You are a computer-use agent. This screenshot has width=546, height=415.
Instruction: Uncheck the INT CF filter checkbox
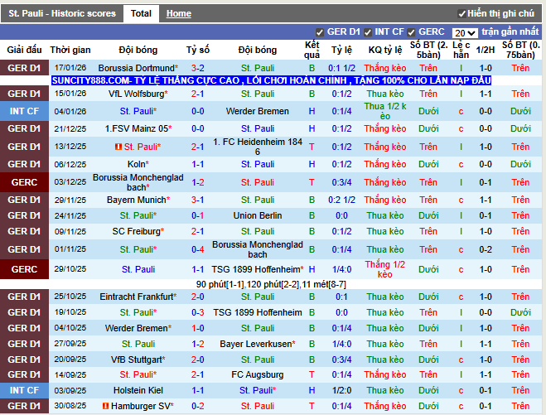click(368, 31)
